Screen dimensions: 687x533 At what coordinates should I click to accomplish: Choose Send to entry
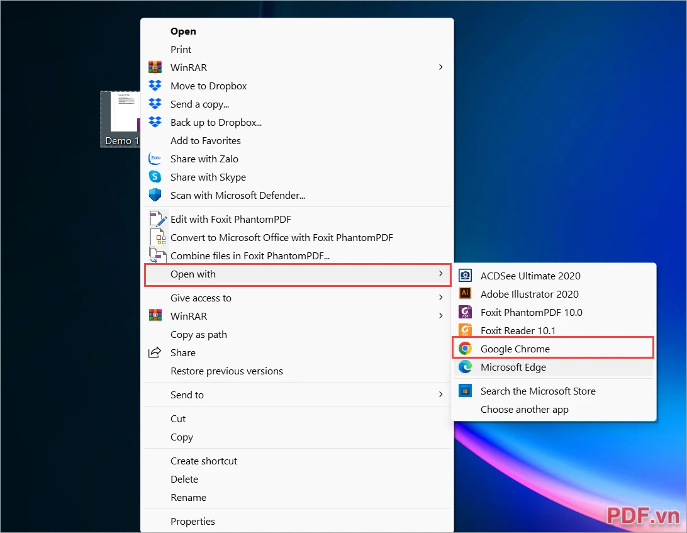297,395
